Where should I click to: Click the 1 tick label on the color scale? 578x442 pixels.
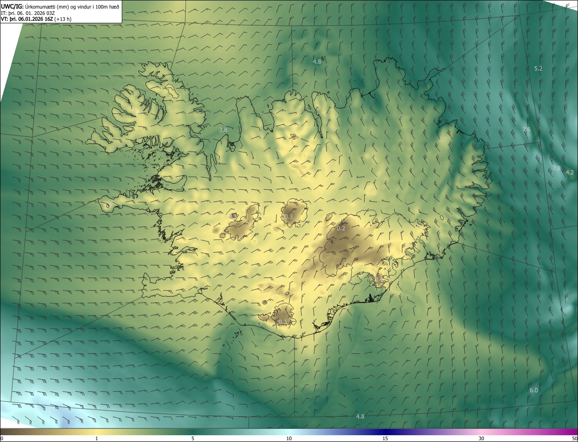(x=97, y=438)
